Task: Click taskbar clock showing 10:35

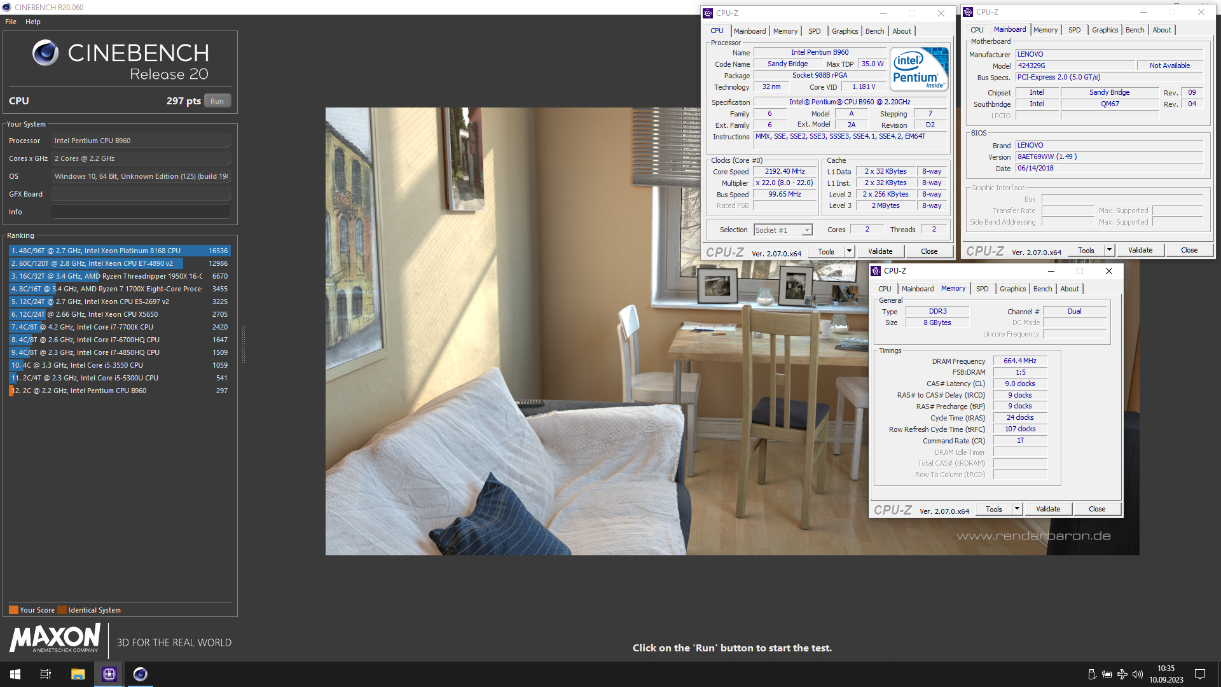Action: click(x=1166, y=674)
